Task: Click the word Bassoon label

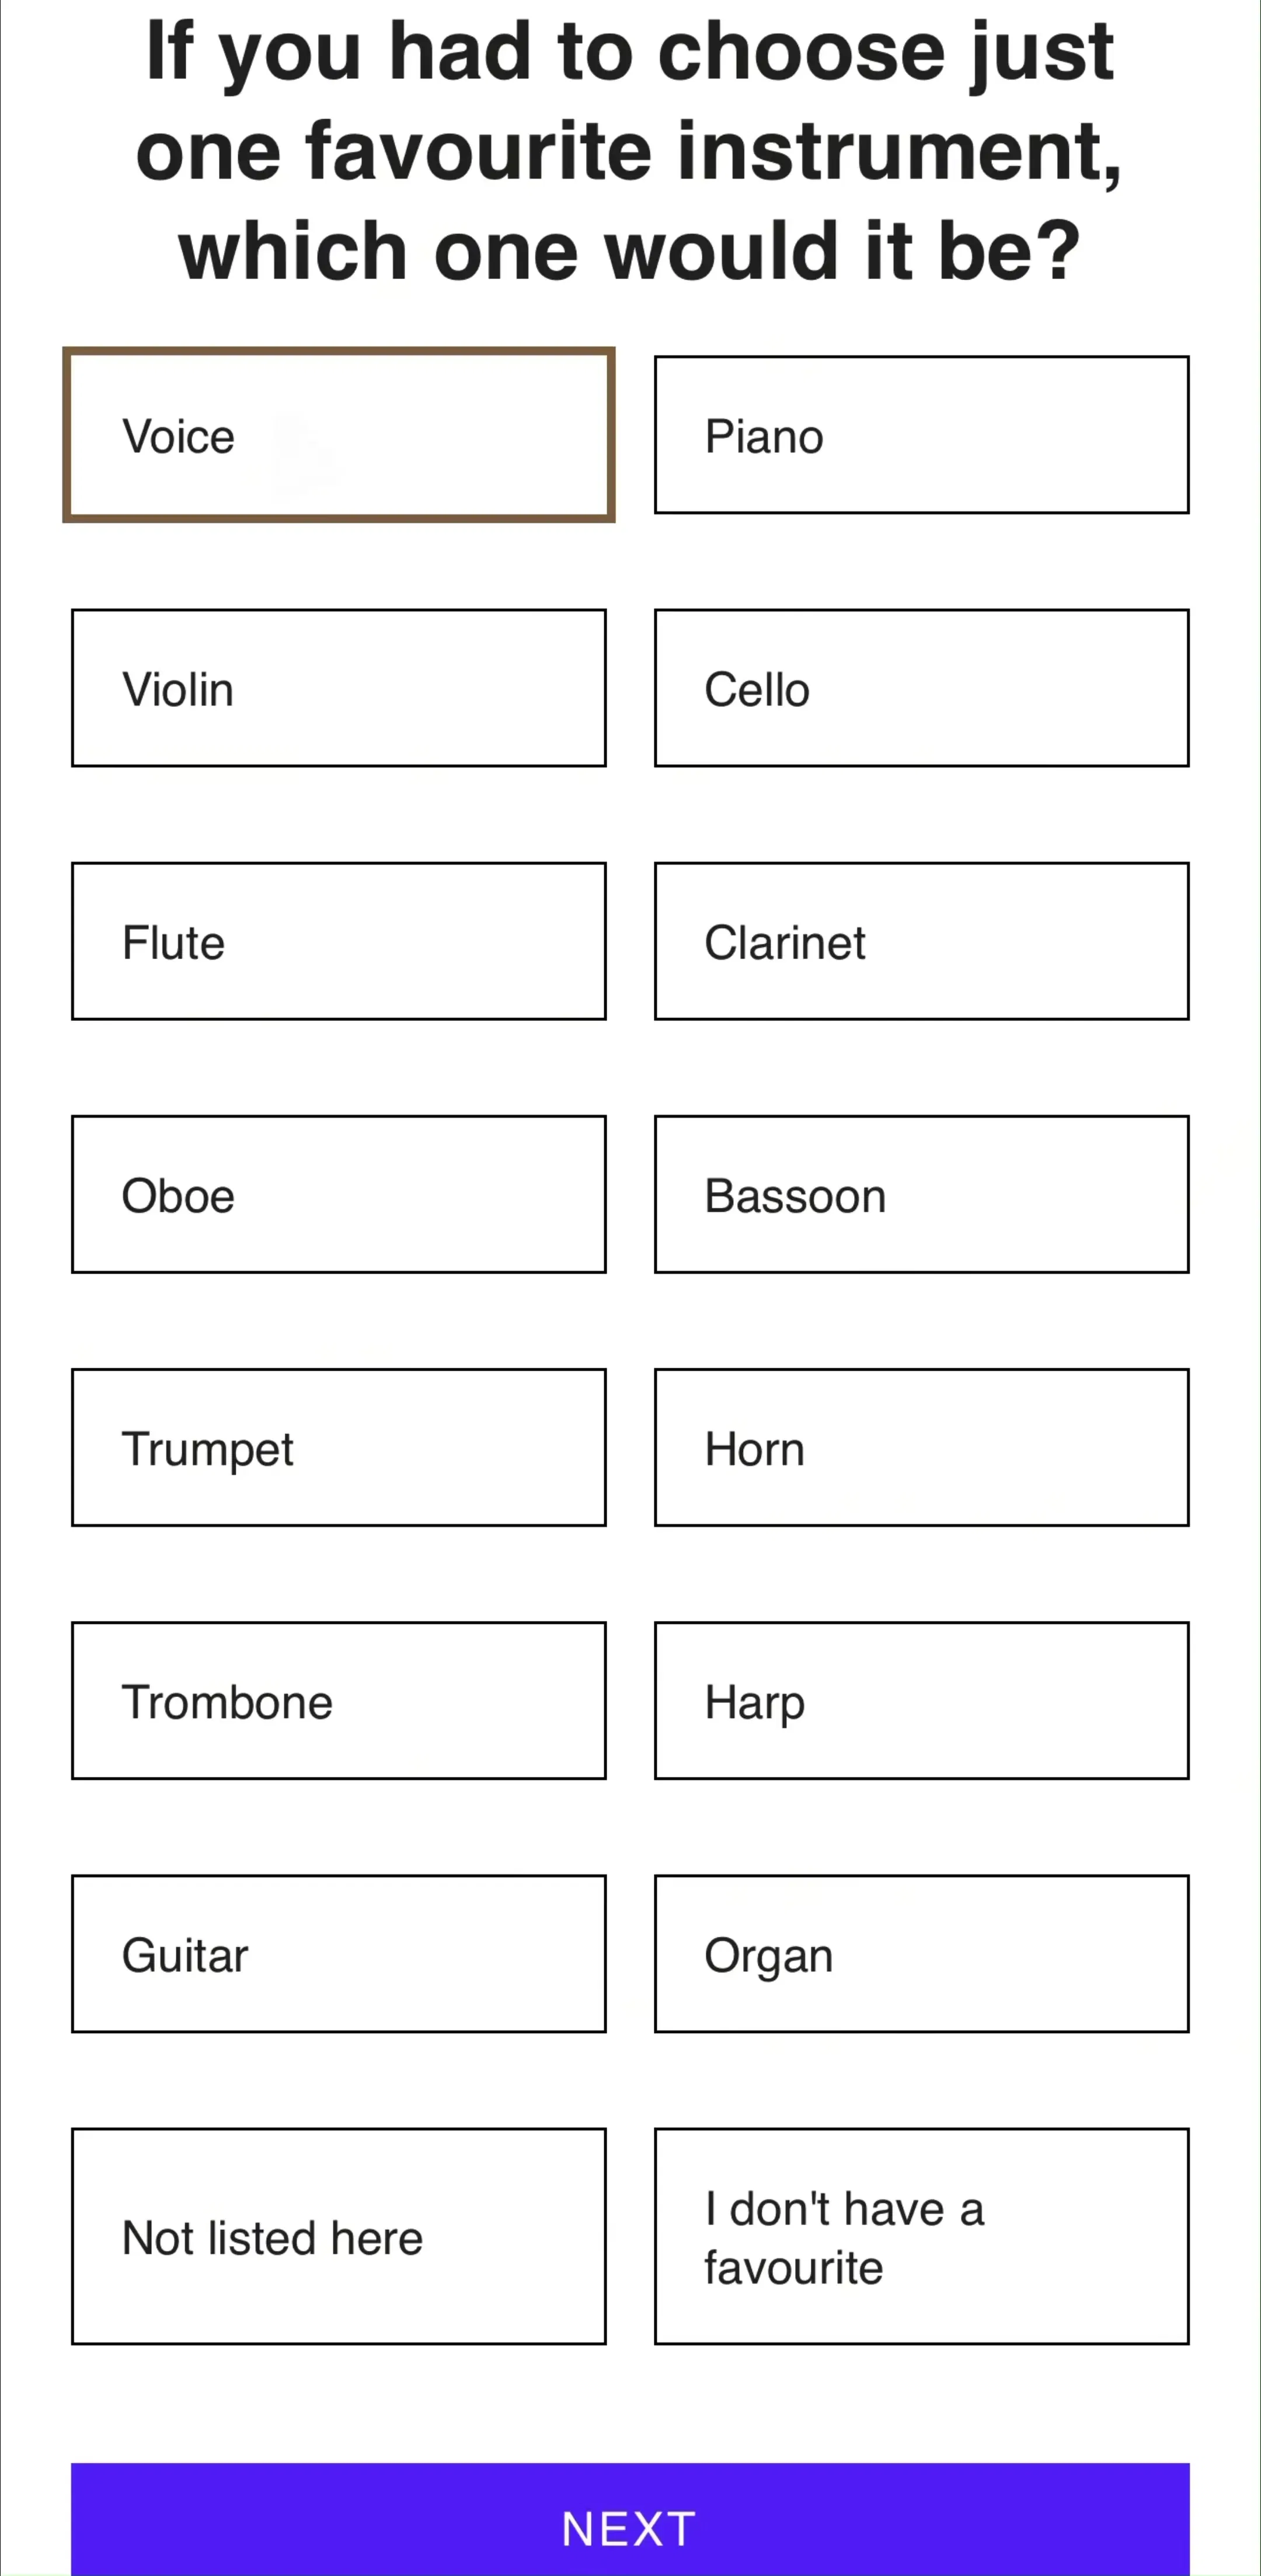Action: (795, 1196)
